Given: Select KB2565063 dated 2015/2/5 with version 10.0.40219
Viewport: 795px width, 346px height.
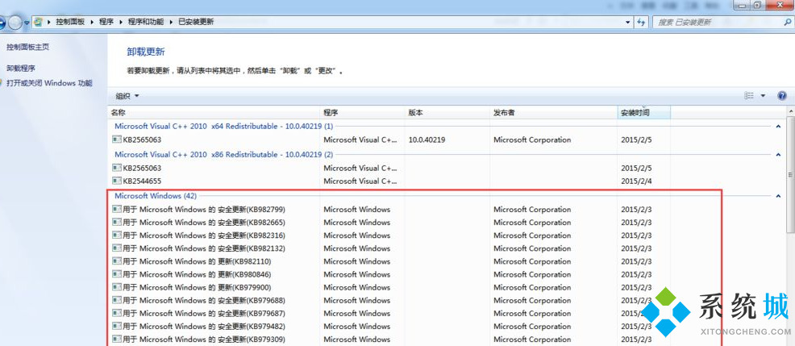Looking at the screenshot, I should point(390,140).
